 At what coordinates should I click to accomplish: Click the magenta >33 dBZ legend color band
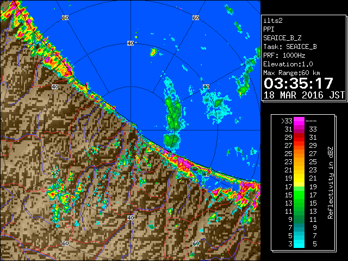[x=299, y=121]
